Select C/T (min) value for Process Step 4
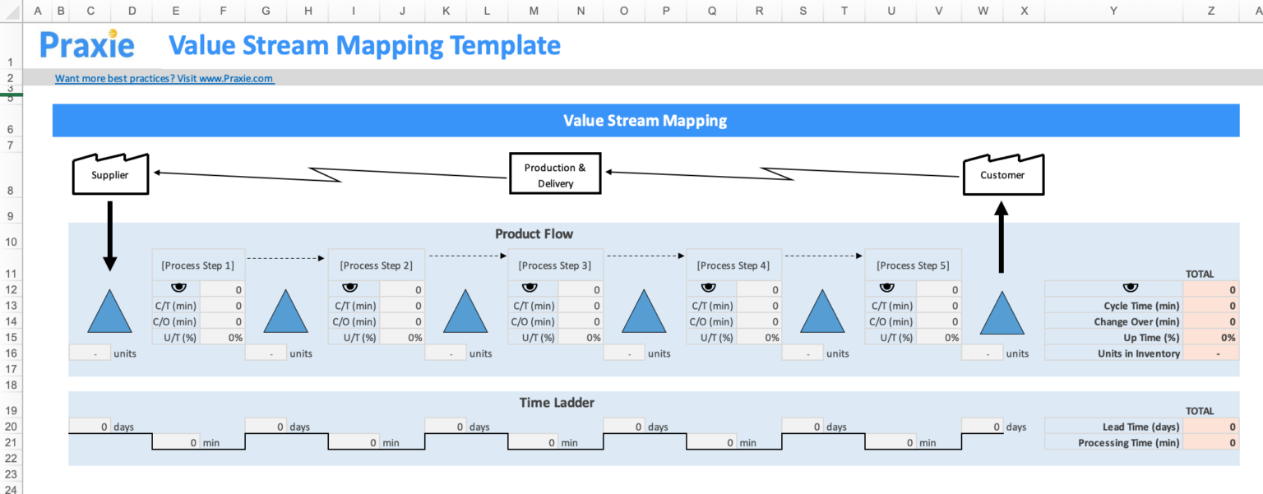This screenshot has width=1263, height=494. [x=759, y=306]
